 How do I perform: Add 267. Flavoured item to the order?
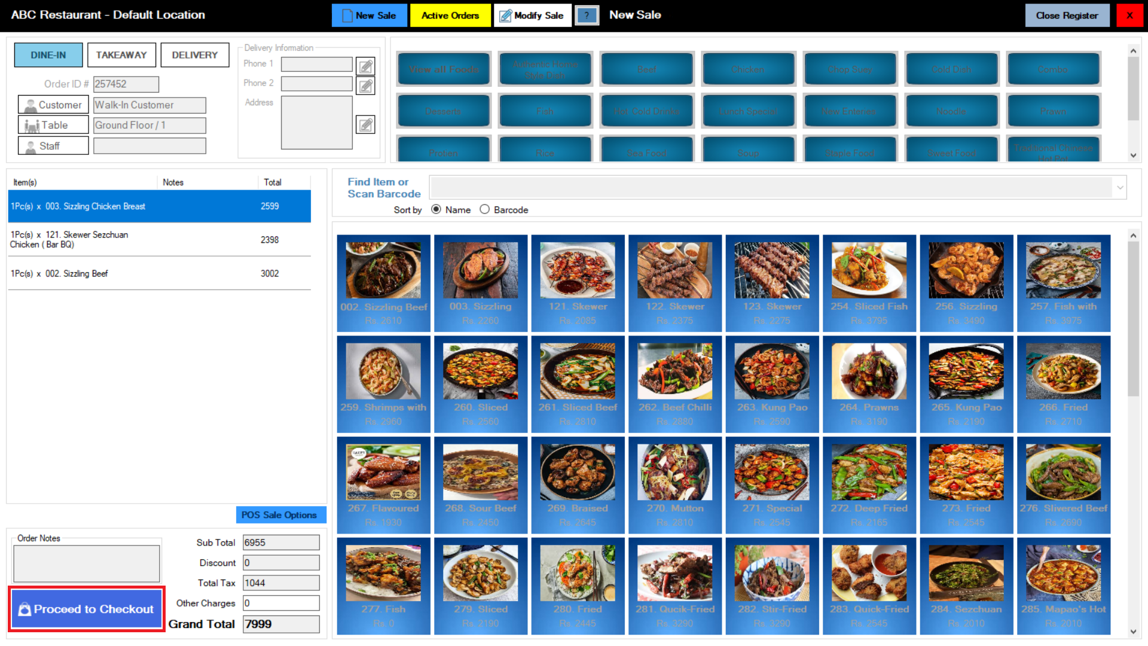(x=383, y=485)
